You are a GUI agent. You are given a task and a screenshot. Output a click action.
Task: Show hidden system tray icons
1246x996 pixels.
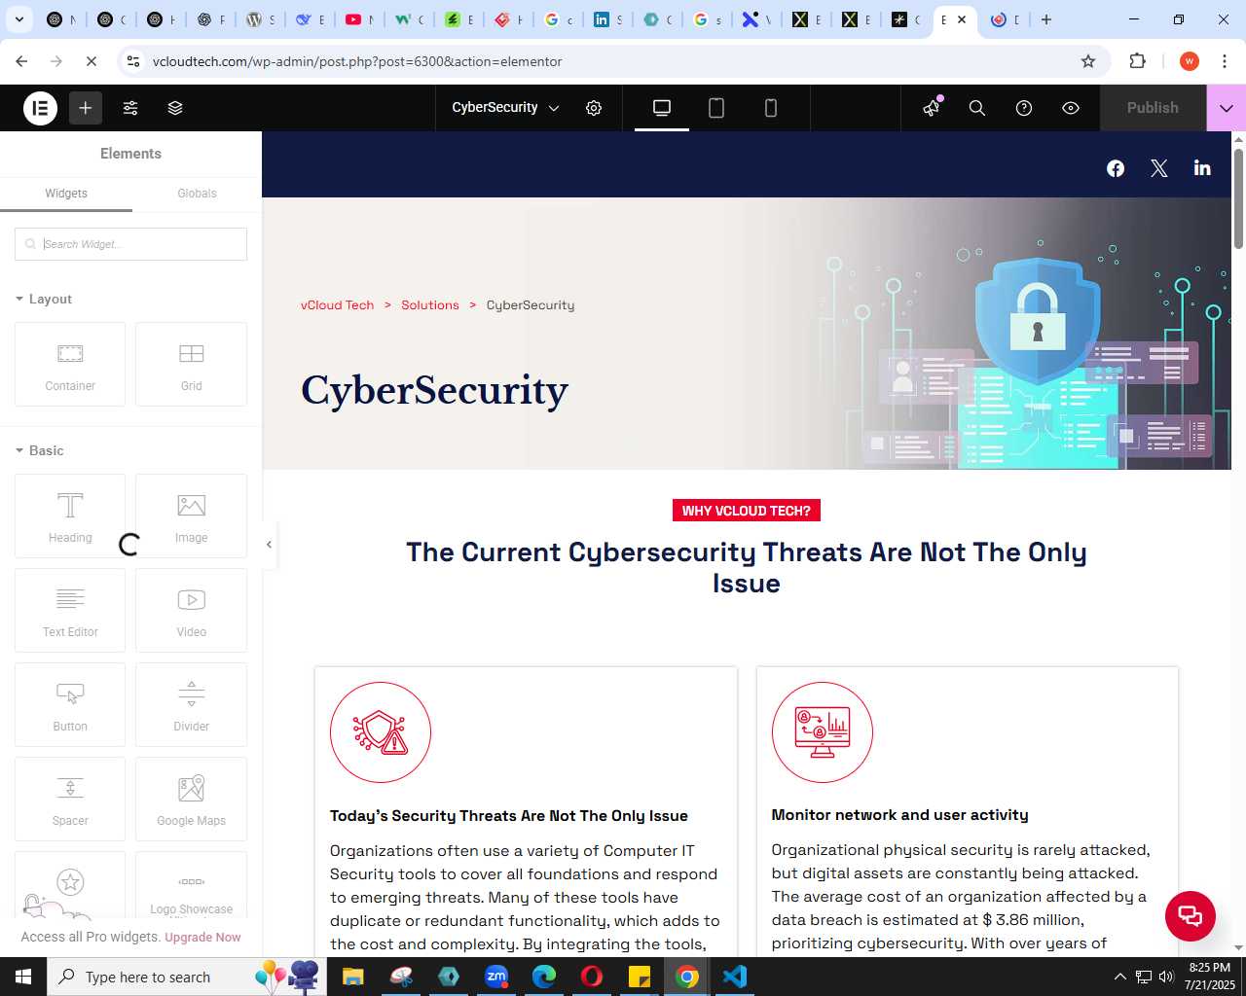point(1119,977)
